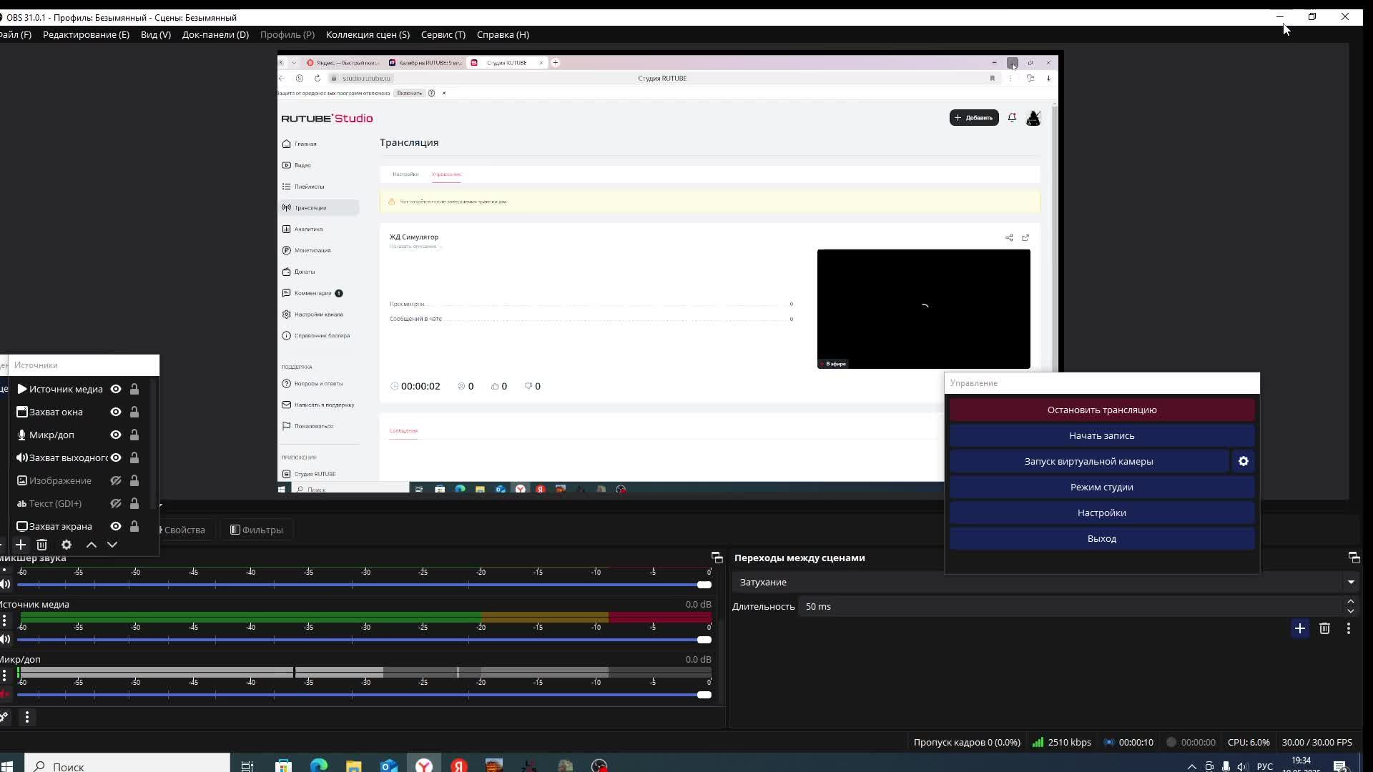Undock the audio mixer panel

click(717, 558)
